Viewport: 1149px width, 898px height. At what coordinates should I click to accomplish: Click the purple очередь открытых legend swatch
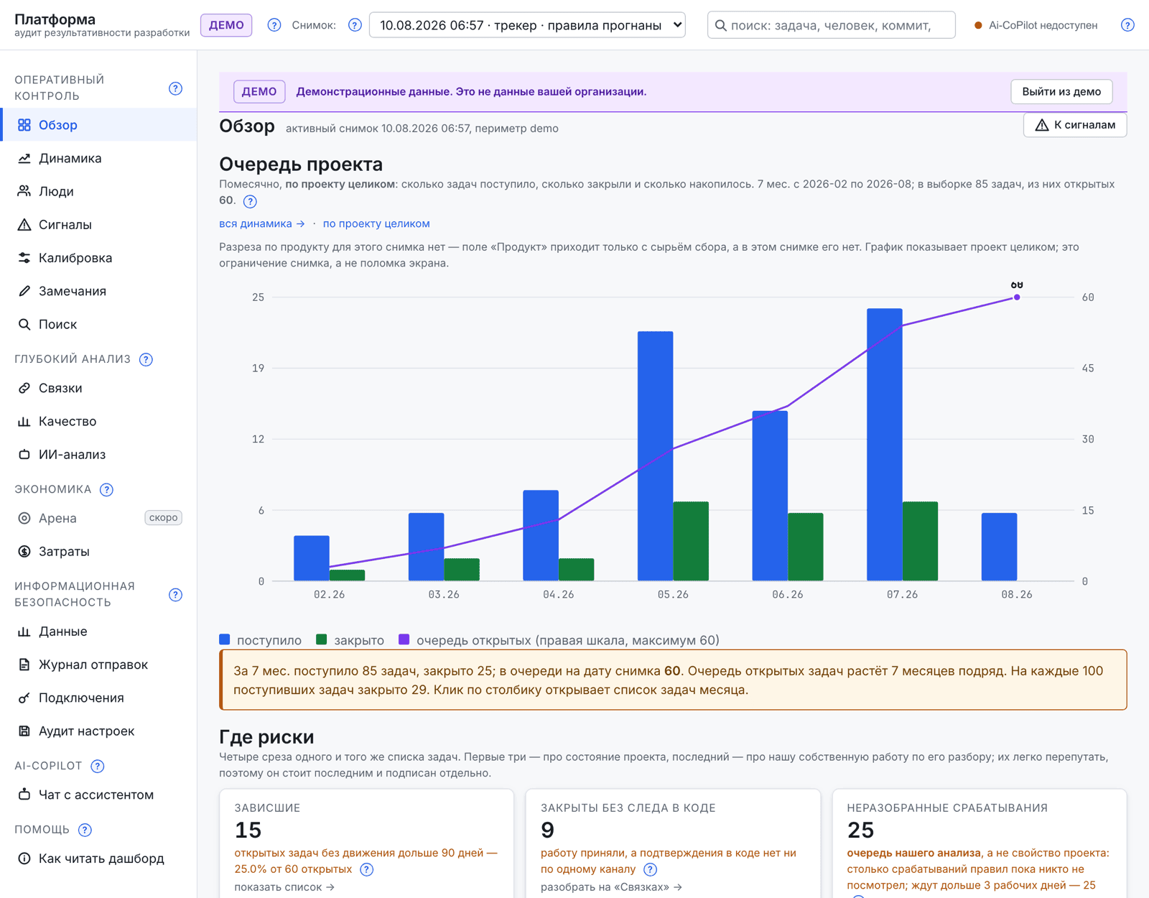pos(404,639)
